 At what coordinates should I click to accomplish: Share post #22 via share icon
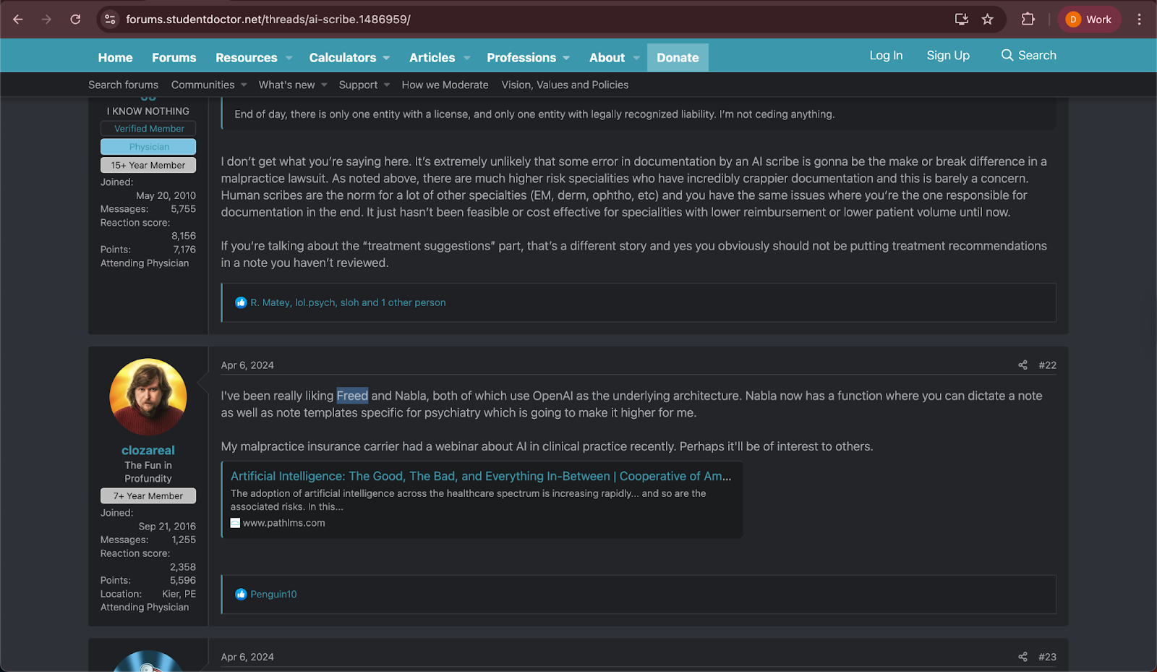(1022, 365)
